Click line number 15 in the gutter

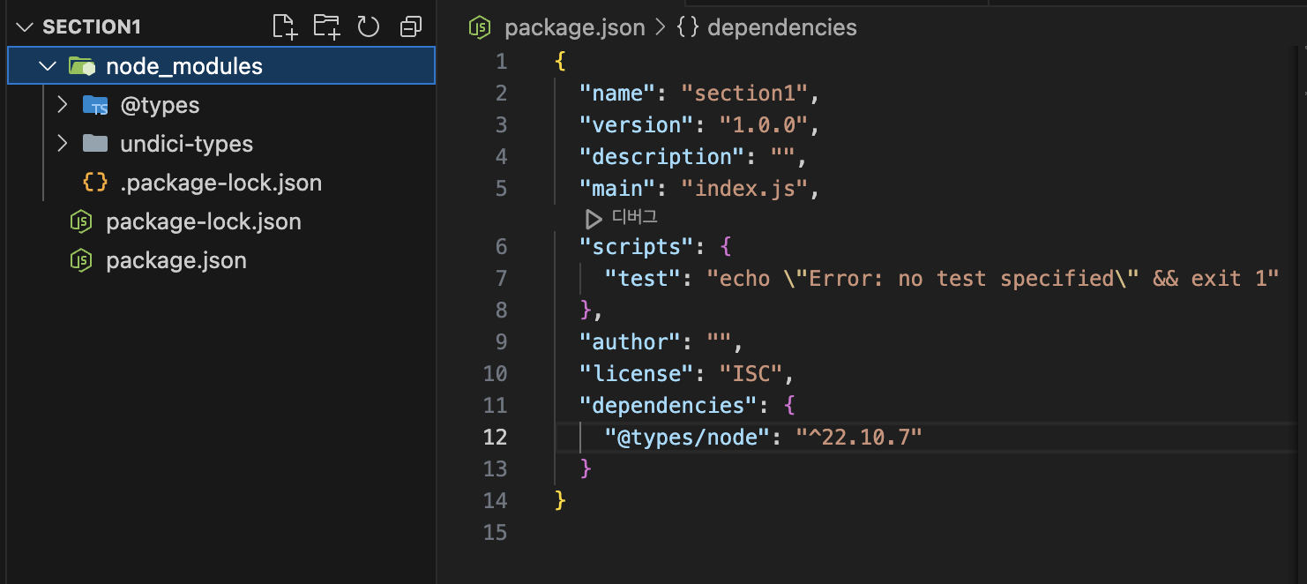pyautogui.click(x=496, y=532)
